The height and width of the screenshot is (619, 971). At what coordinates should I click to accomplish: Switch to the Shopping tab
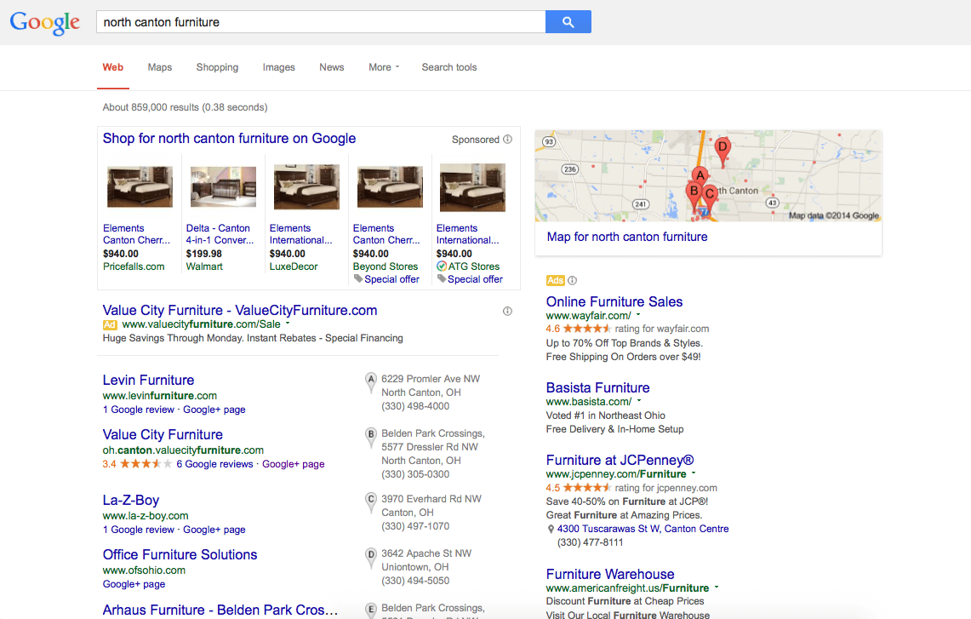(x=217, y=67)
